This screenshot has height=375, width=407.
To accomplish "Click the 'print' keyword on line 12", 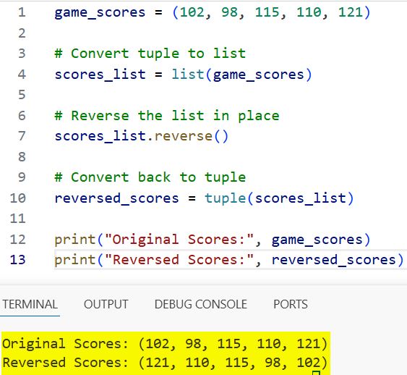I will 75,240.
